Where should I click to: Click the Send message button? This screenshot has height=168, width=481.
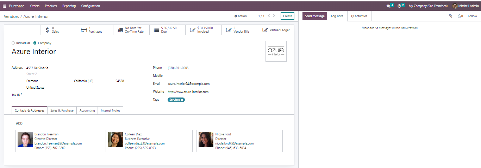314,16
